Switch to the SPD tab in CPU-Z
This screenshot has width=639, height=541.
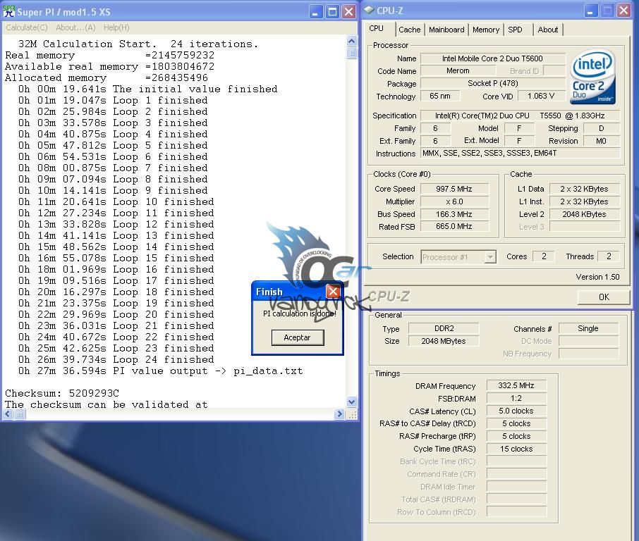click(515, 30)
